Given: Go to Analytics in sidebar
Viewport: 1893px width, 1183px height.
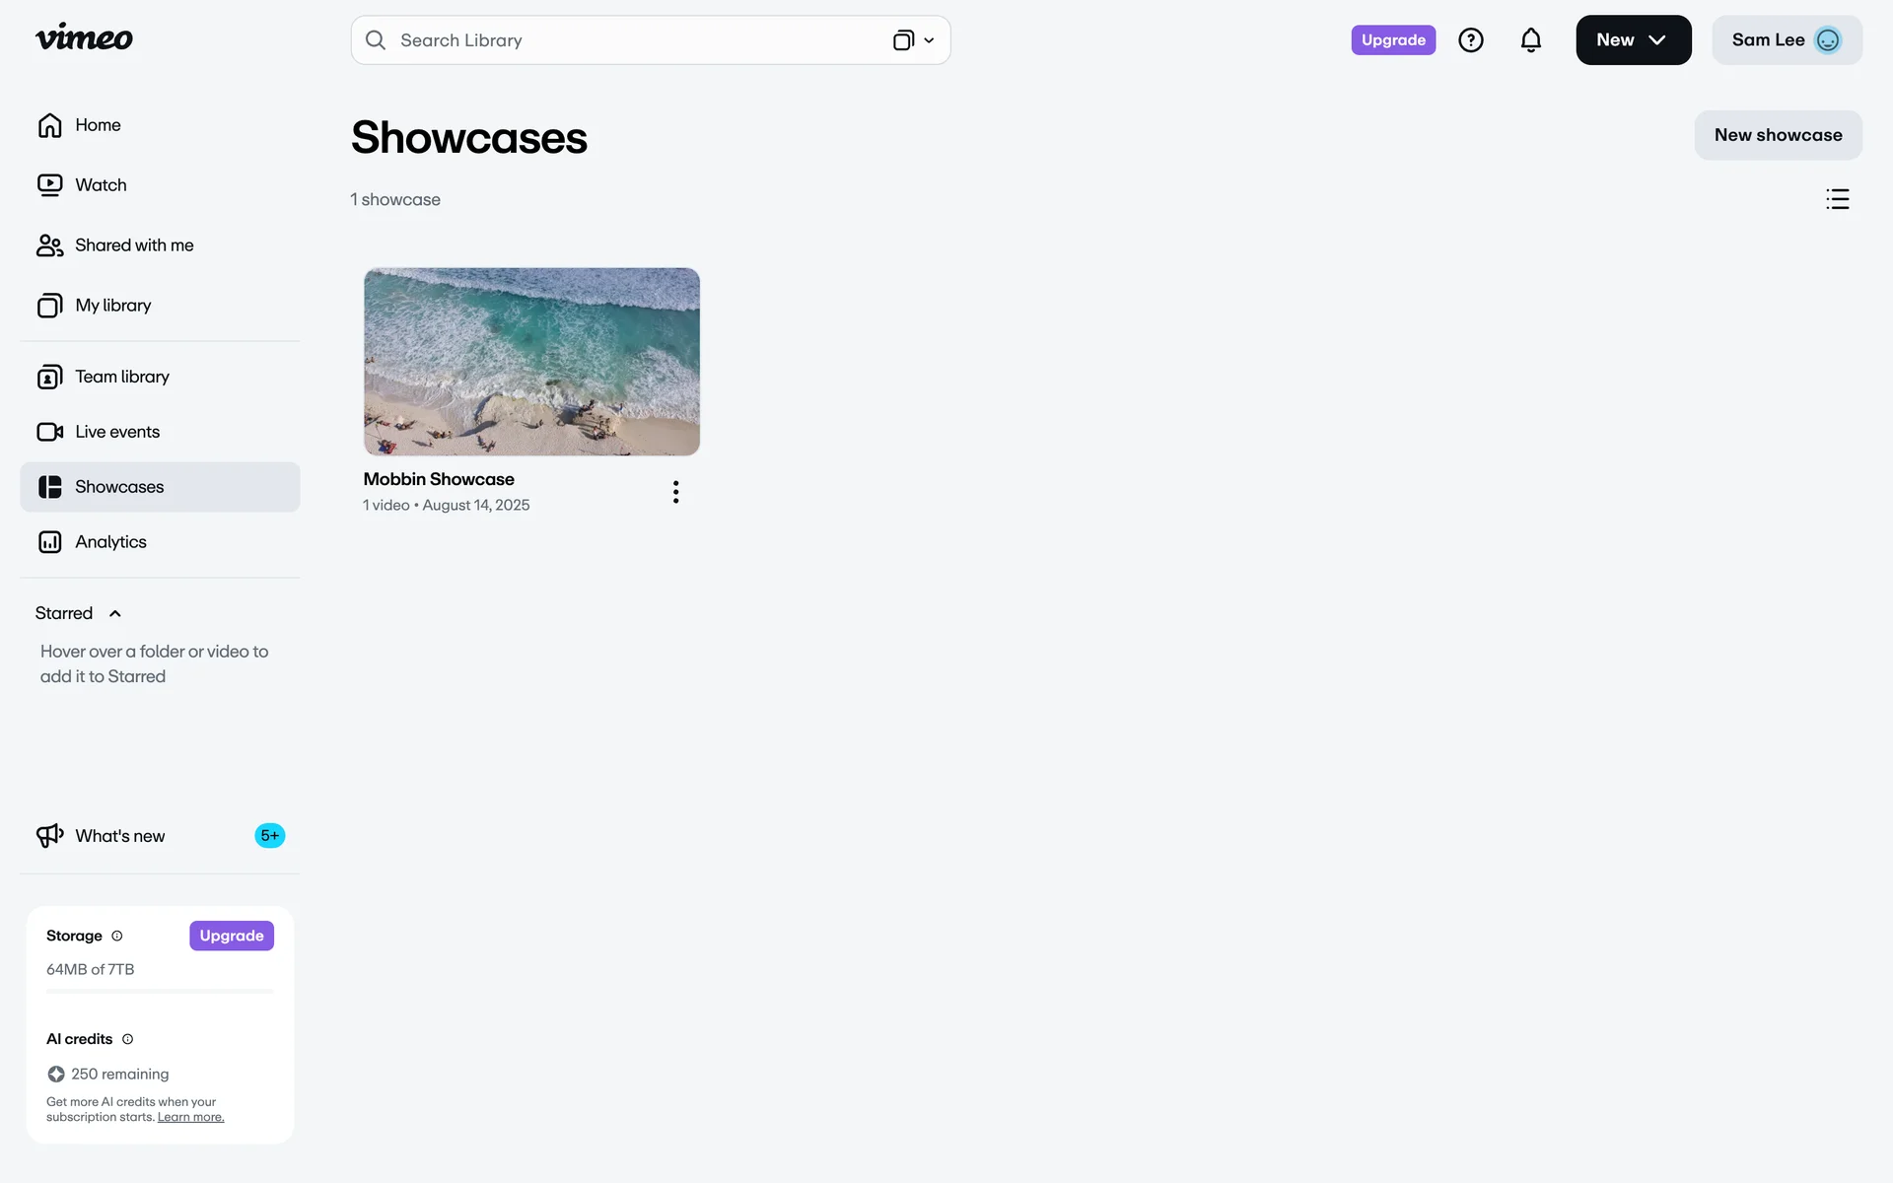Looking at the screenshot, I should pos(110,542).
